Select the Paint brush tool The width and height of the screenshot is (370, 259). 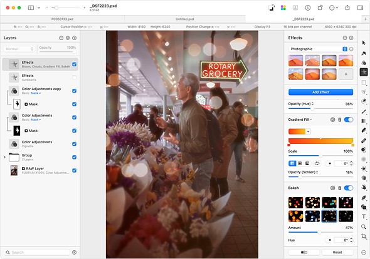(x=364, y=111)
